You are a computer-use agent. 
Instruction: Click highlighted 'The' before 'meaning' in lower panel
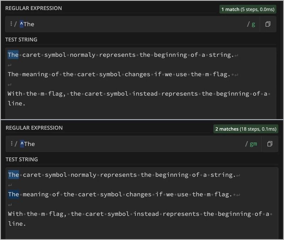pyautogui.click(x=13, y=194)
